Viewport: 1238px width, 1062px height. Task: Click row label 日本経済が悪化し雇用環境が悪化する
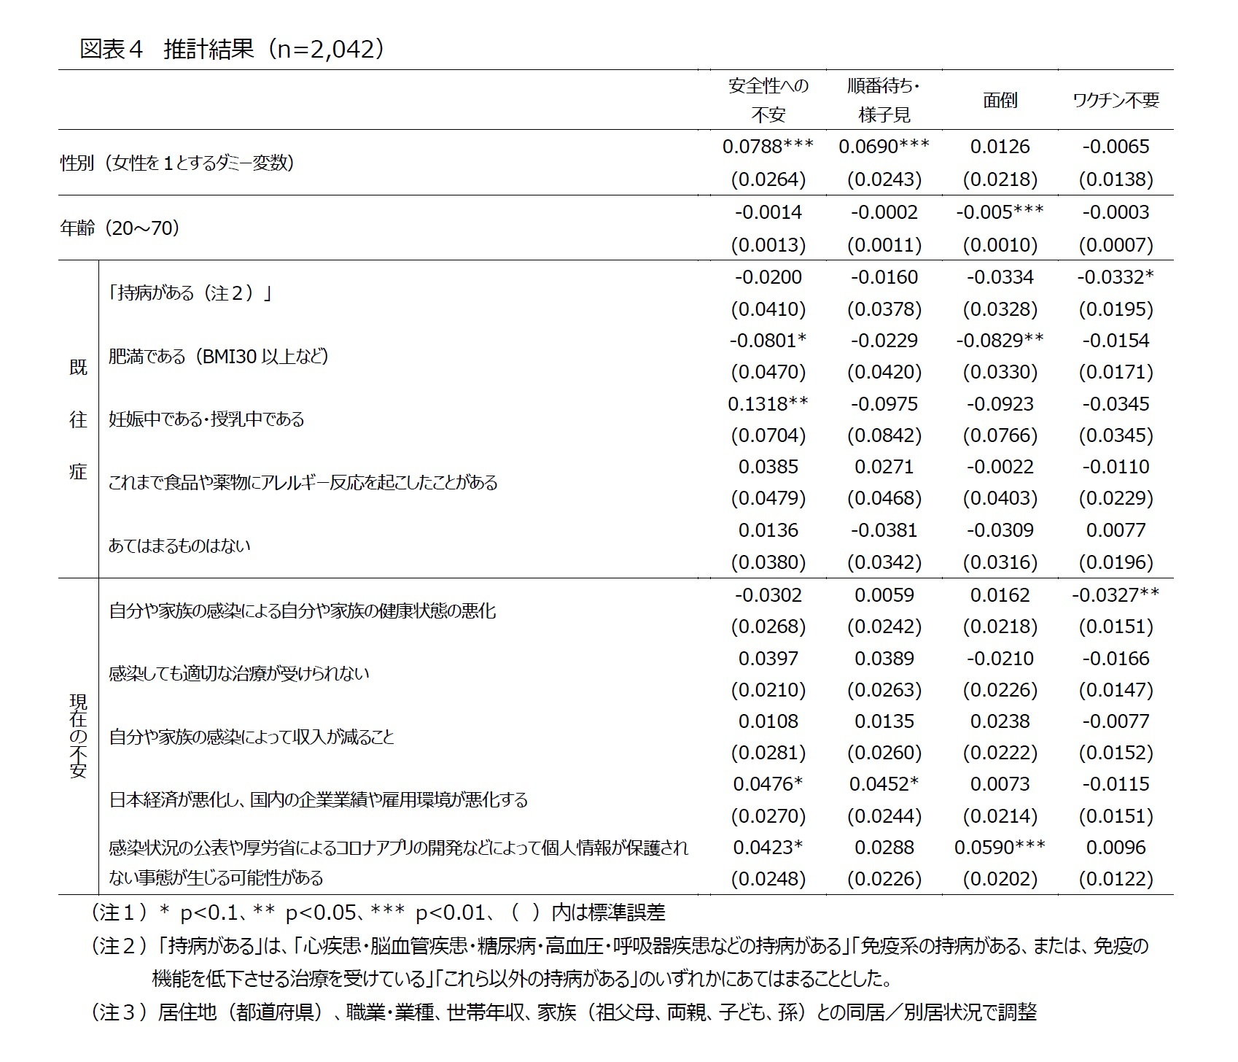coord(318,799)
